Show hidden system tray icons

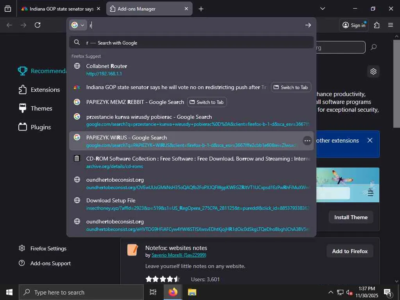(330, 292)
